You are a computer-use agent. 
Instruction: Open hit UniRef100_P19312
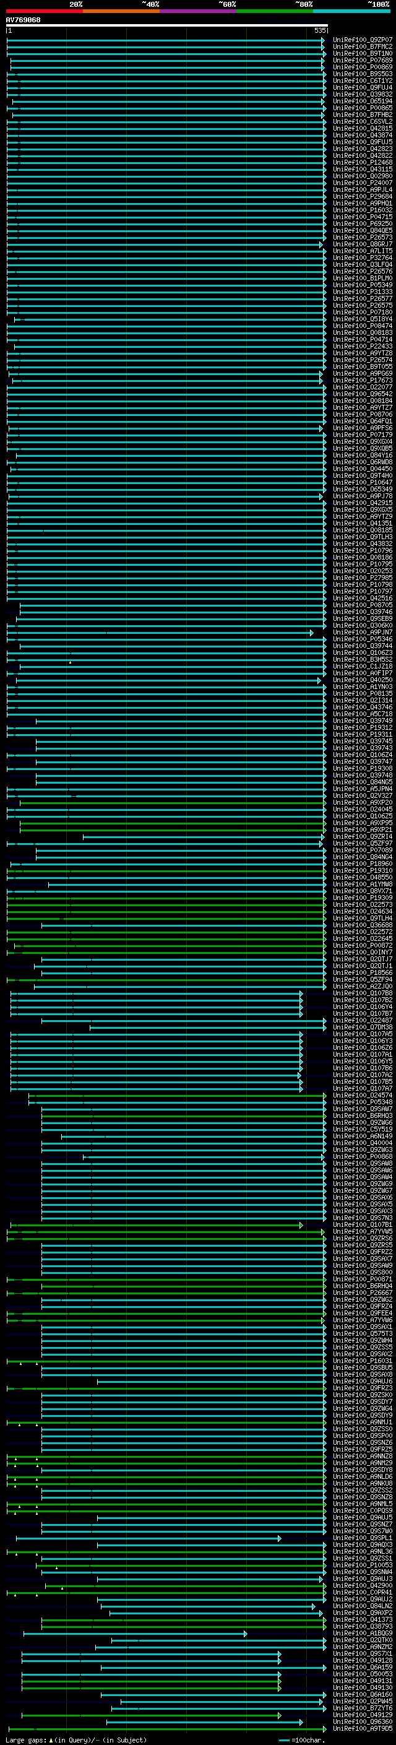[362, 727]
